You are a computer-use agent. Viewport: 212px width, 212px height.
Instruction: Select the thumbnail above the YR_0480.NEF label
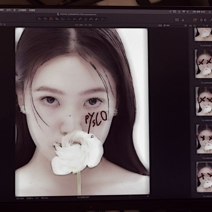pos(204,101)
